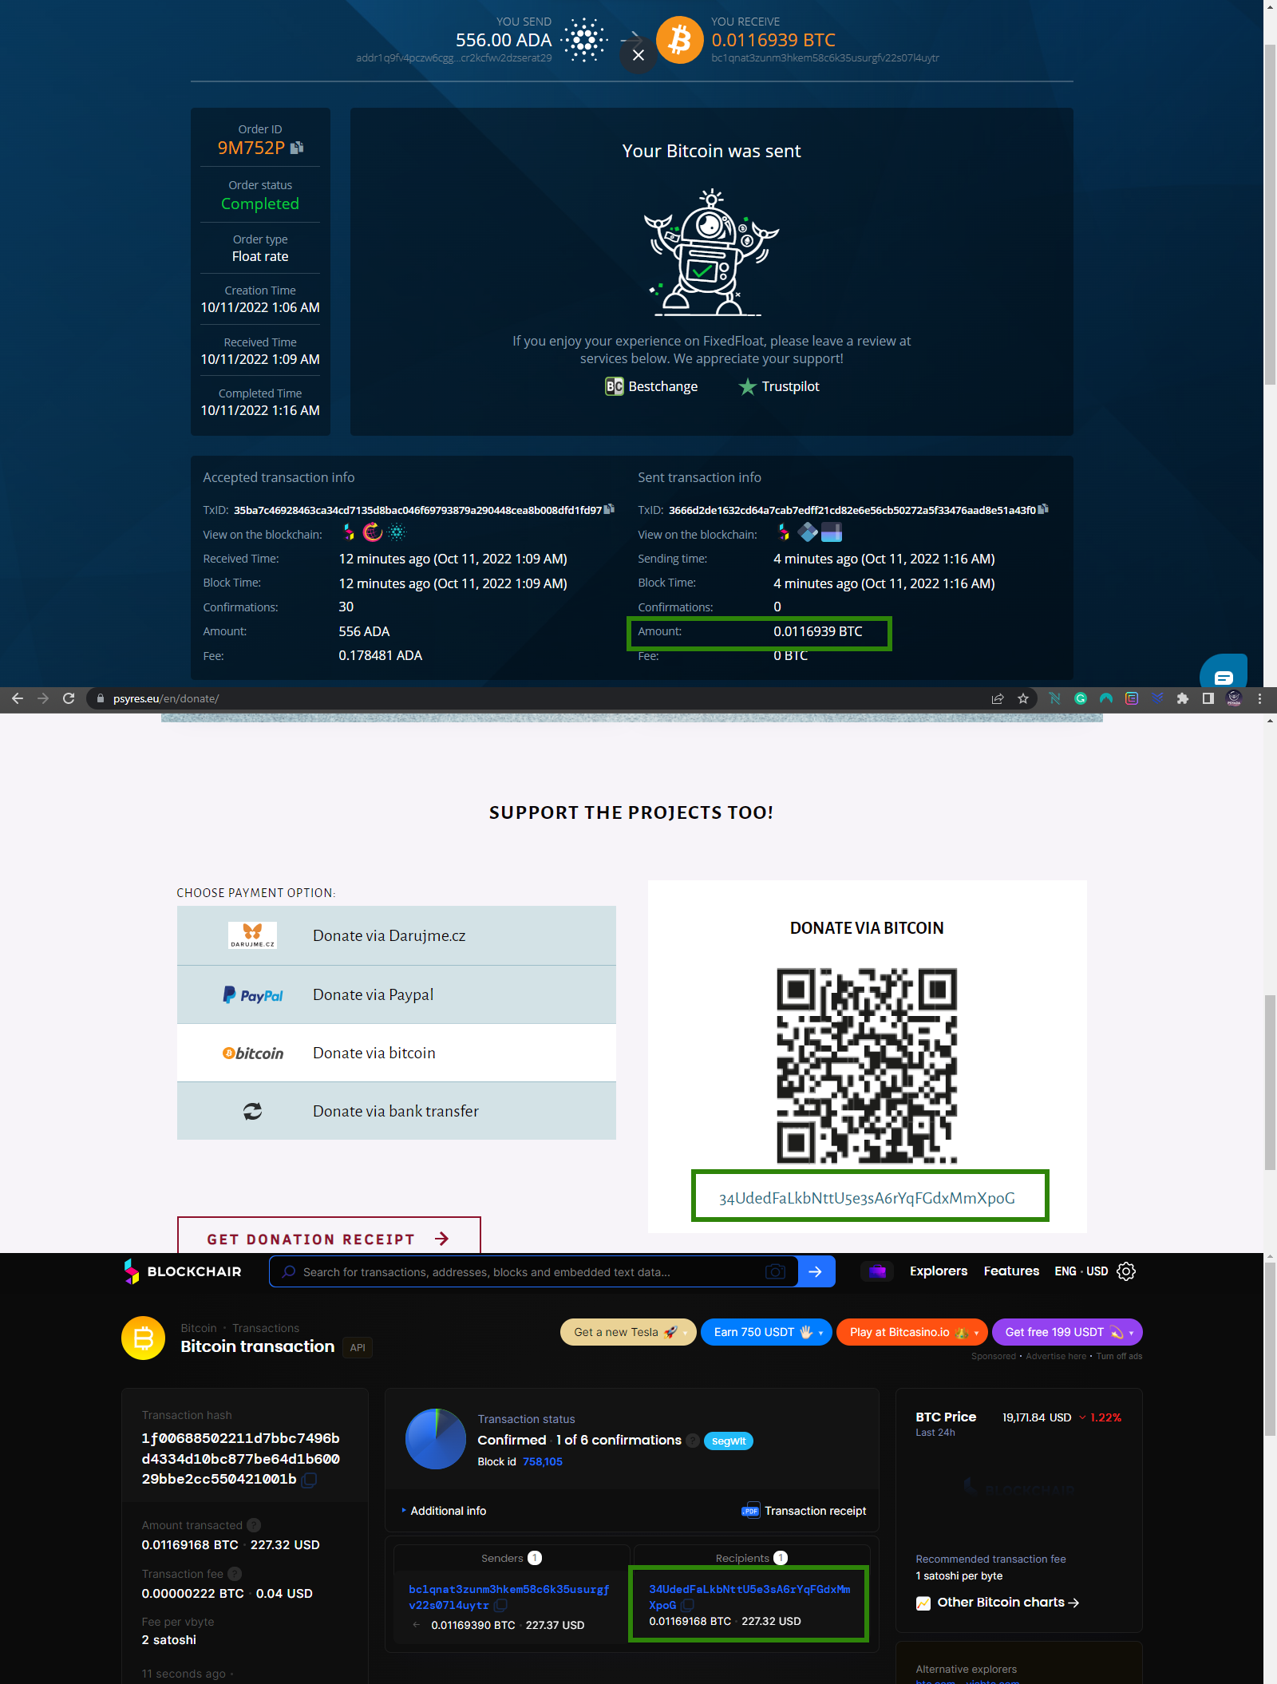Copy sent transaction TxID
Screen dimensions: 1277x1684
click(1043, 509)
